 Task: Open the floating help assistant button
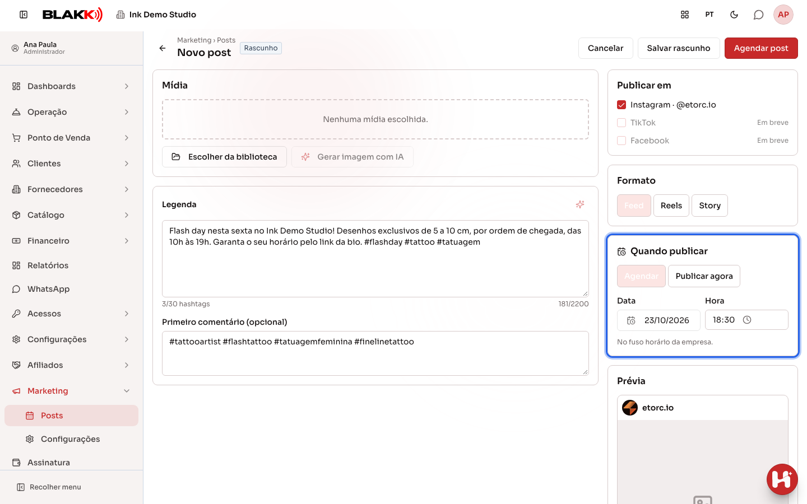[782, 479]
